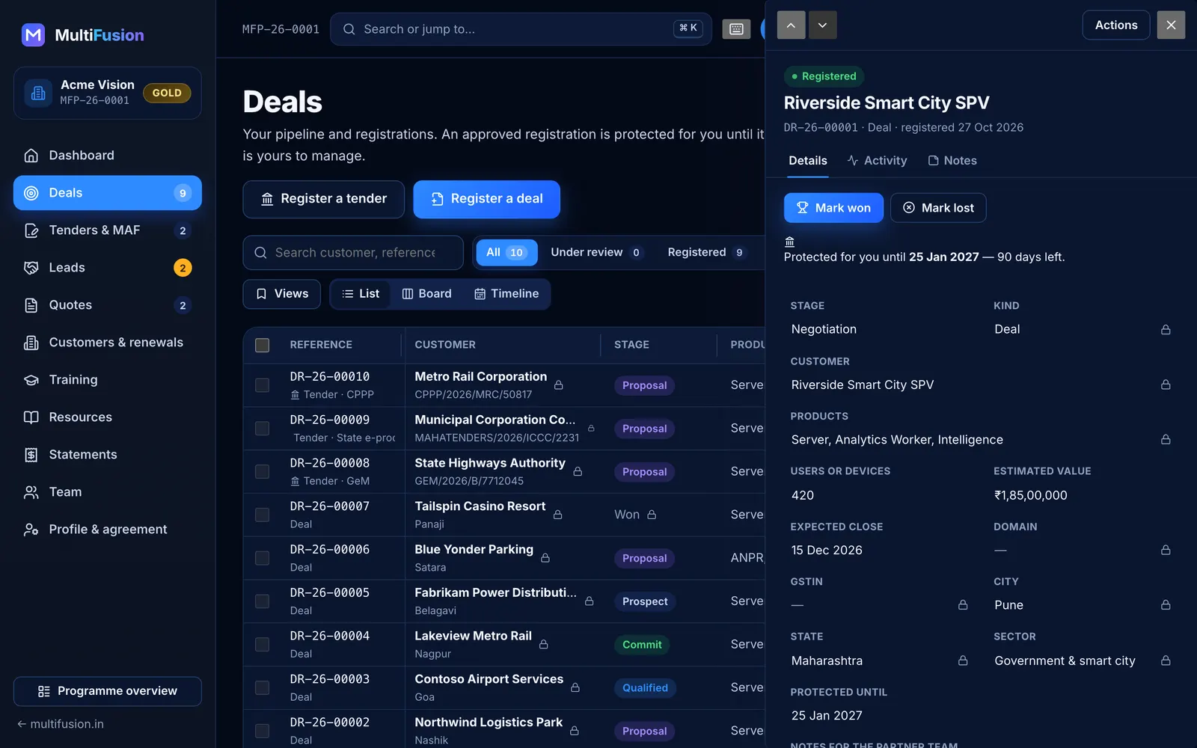Click the Training graduation cap icon

point(31,380)
